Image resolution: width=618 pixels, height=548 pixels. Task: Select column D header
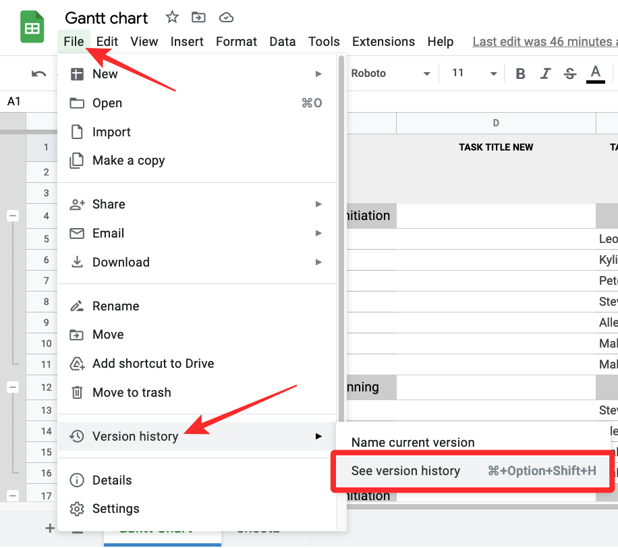(x=496, y=123)
